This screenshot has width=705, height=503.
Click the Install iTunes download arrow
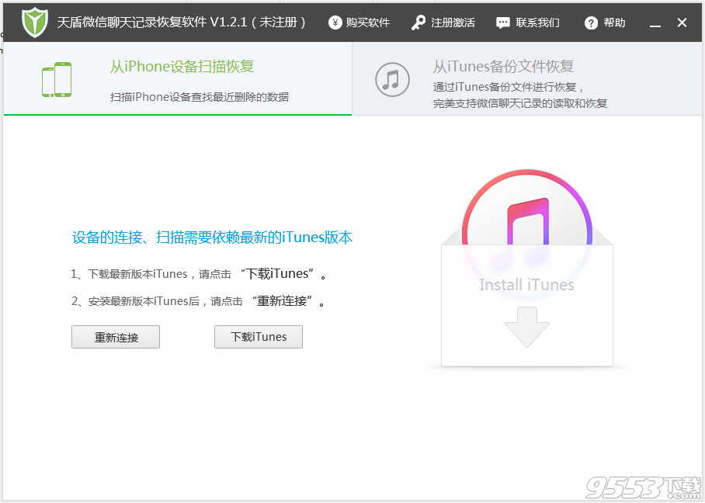pos(527,328)
